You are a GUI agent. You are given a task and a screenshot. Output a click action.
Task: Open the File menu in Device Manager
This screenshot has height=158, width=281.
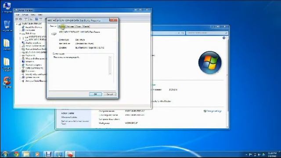coord(18,14)
